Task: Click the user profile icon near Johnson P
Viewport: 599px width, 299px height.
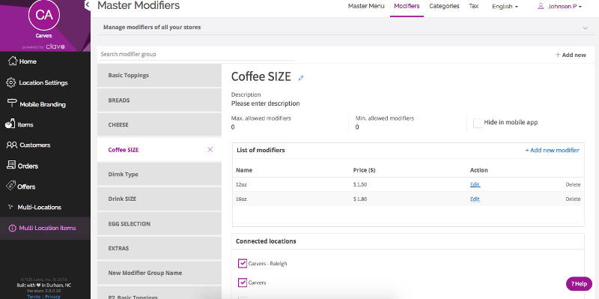Action: tap(541, 6)
